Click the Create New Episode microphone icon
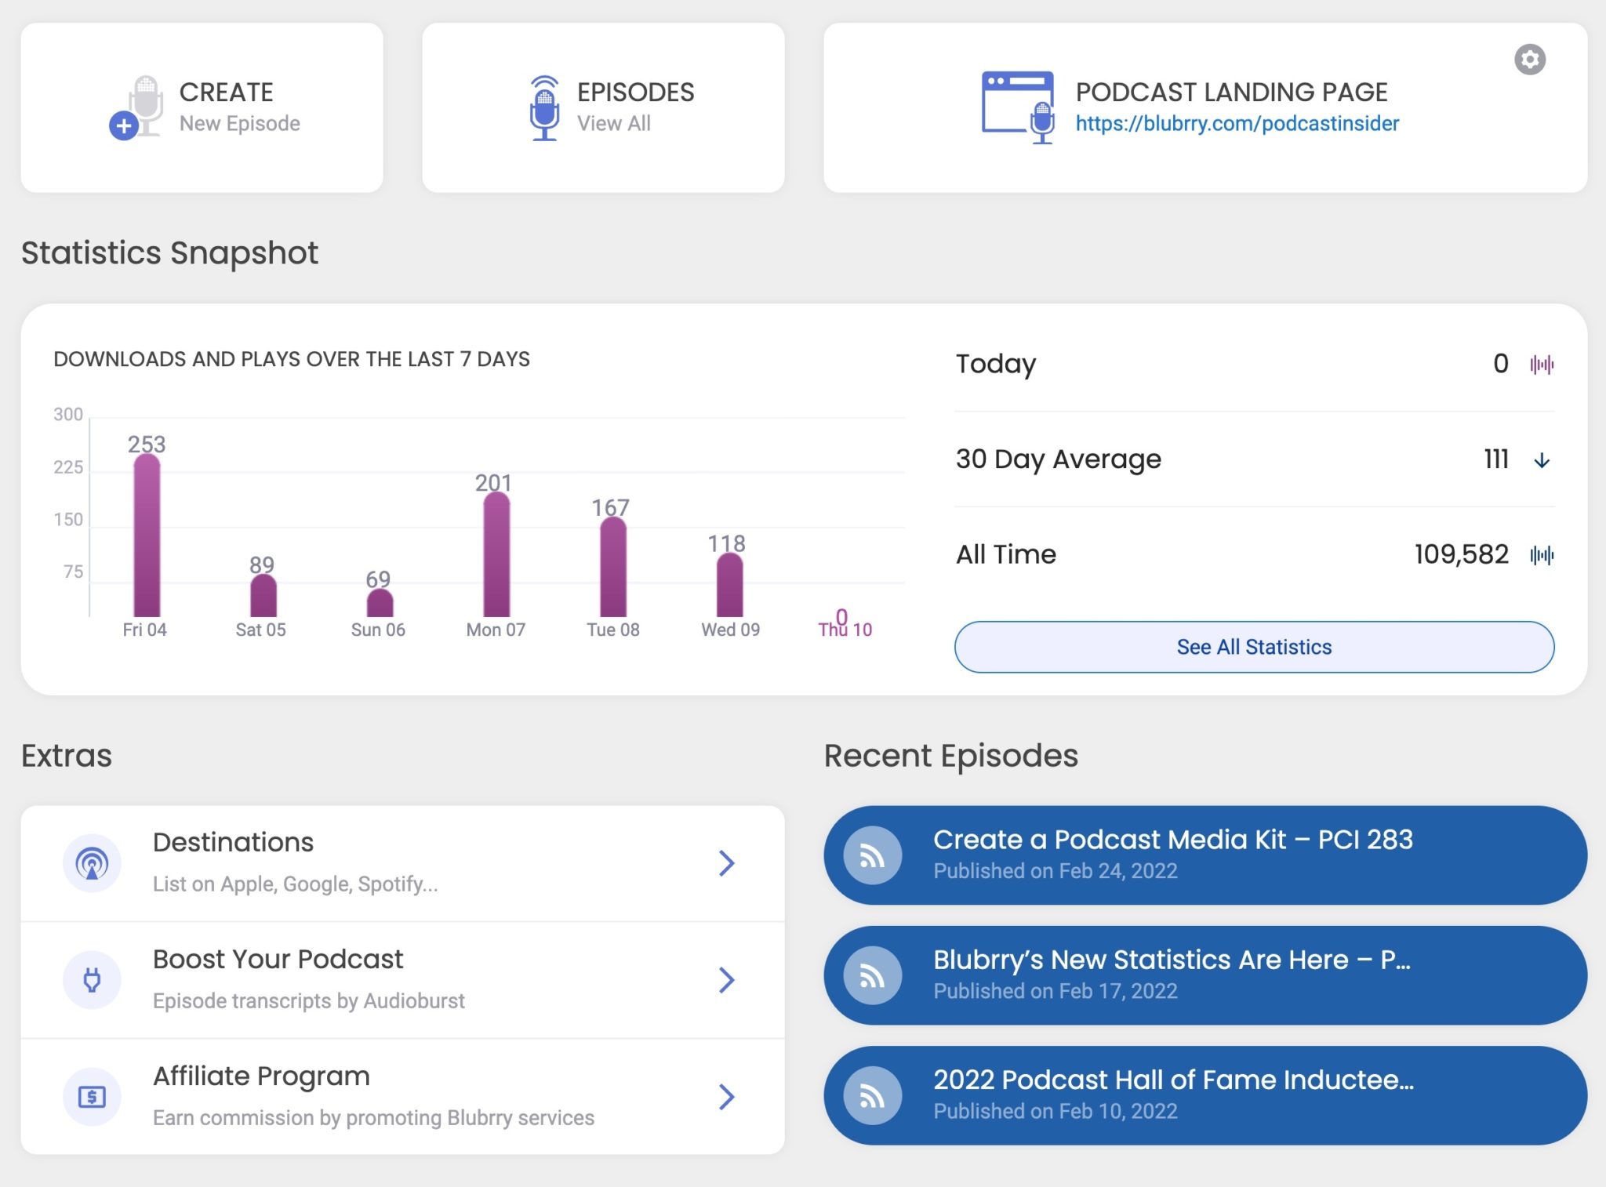Image resolution: width=1606 pixels, height=1187 pixels. coord(144,105)
